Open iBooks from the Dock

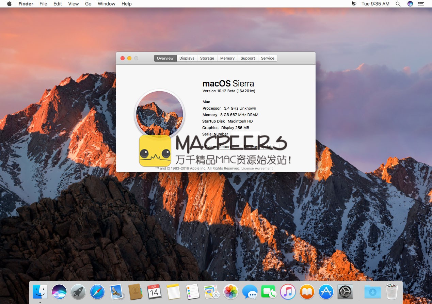[307, 292]
